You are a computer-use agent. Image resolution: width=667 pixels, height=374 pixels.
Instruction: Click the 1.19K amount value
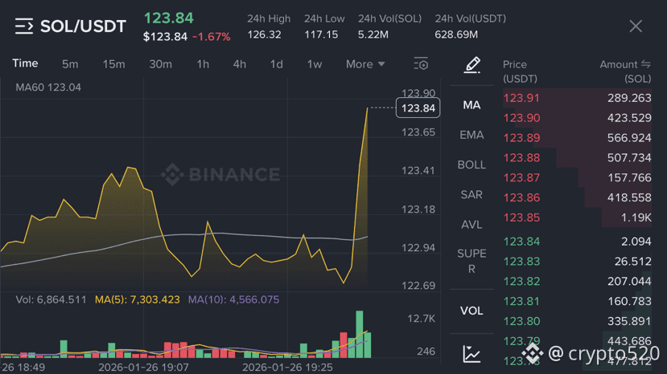[x=636, y=217]
